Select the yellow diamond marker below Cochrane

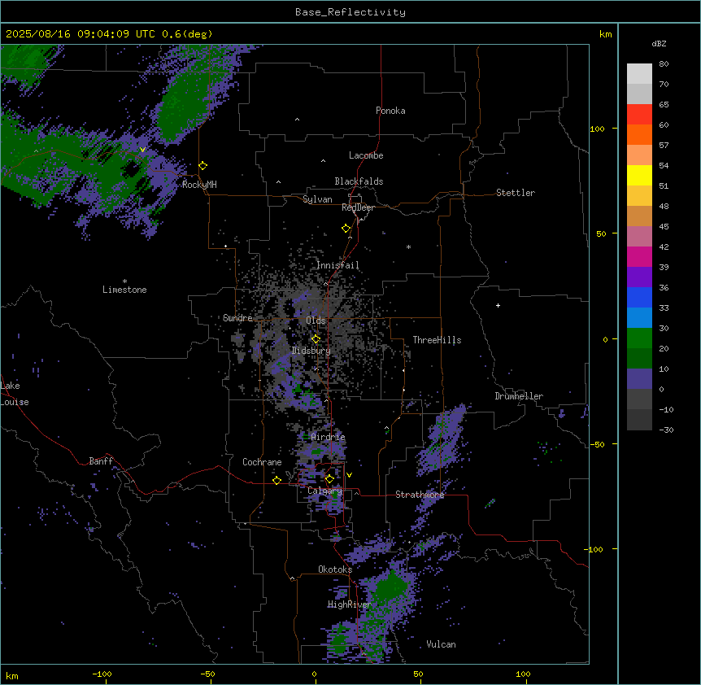pyautogui.click(x=276, y=480)
